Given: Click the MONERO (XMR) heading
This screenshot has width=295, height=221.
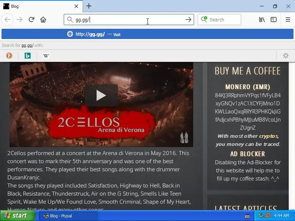Looking at the screenshot, I should coord(247,87).
